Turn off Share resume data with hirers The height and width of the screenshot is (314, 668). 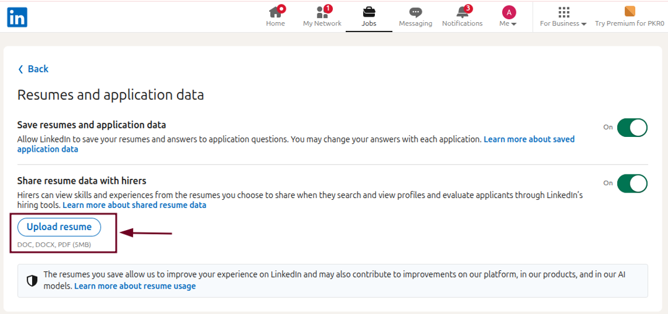632,183
